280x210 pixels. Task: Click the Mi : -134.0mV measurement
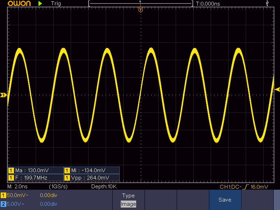pos(92,170)
